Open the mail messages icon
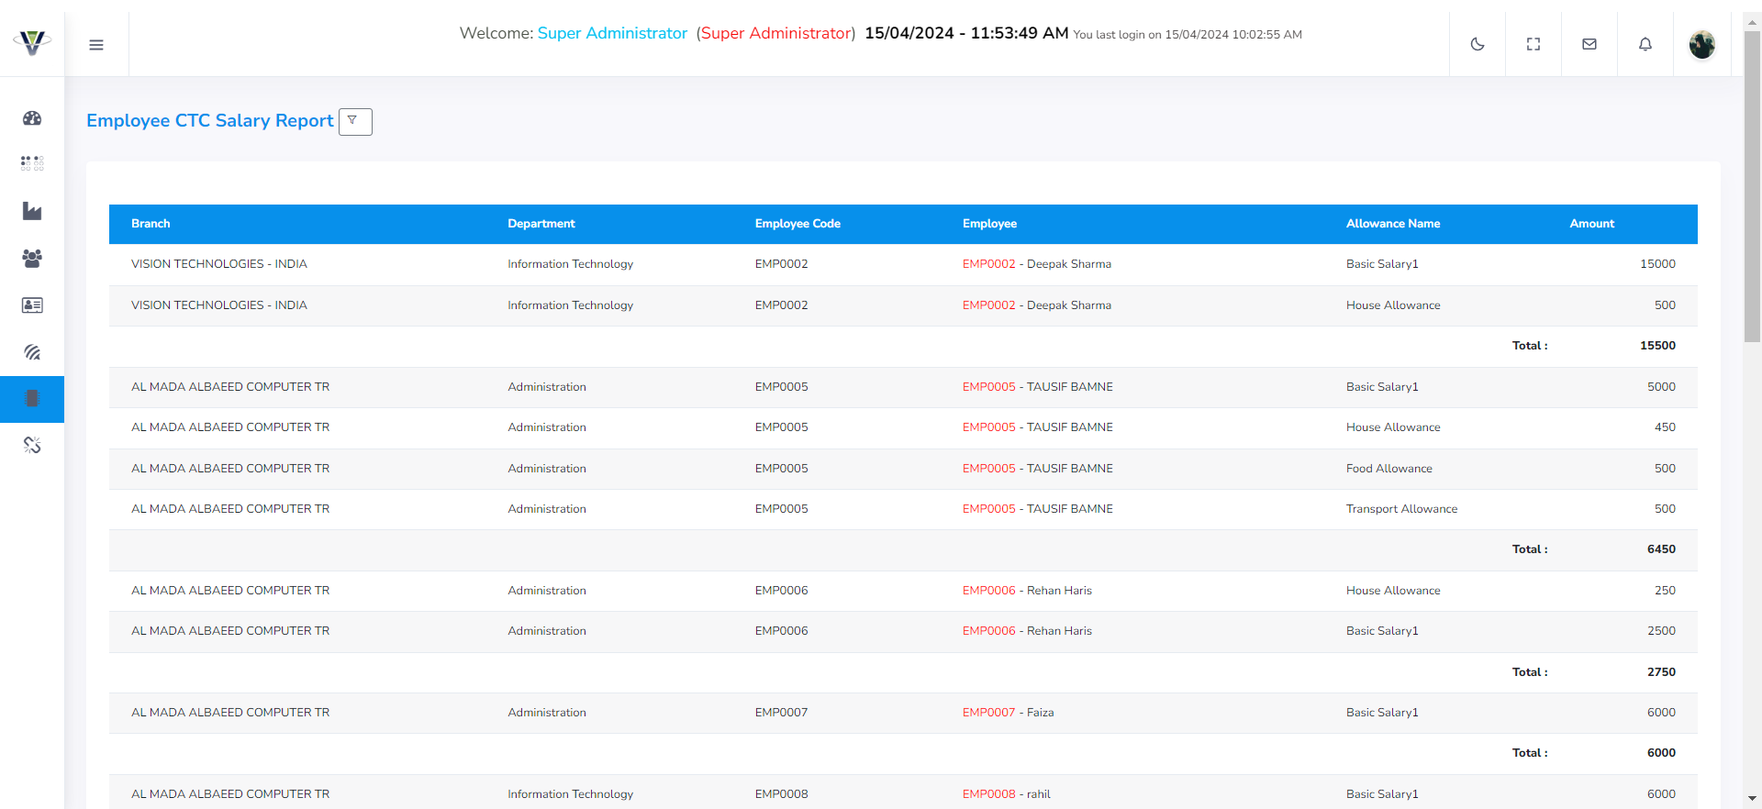The width and height of the screenshot is (1762, 809). pos(1589,44)
